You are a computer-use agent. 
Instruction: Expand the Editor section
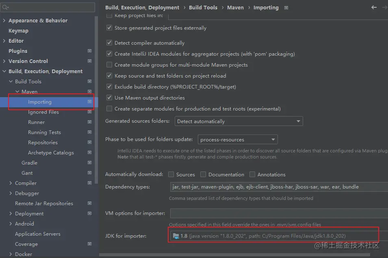tap(4, 41)
